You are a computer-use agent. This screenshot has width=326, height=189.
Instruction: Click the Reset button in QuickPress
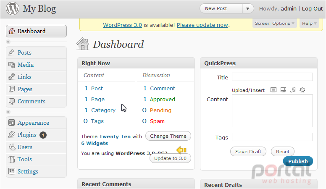(283, 152)
